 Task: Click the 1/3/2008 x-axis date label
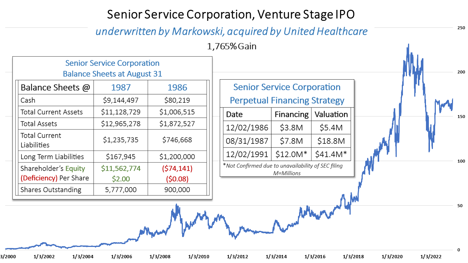160,256
